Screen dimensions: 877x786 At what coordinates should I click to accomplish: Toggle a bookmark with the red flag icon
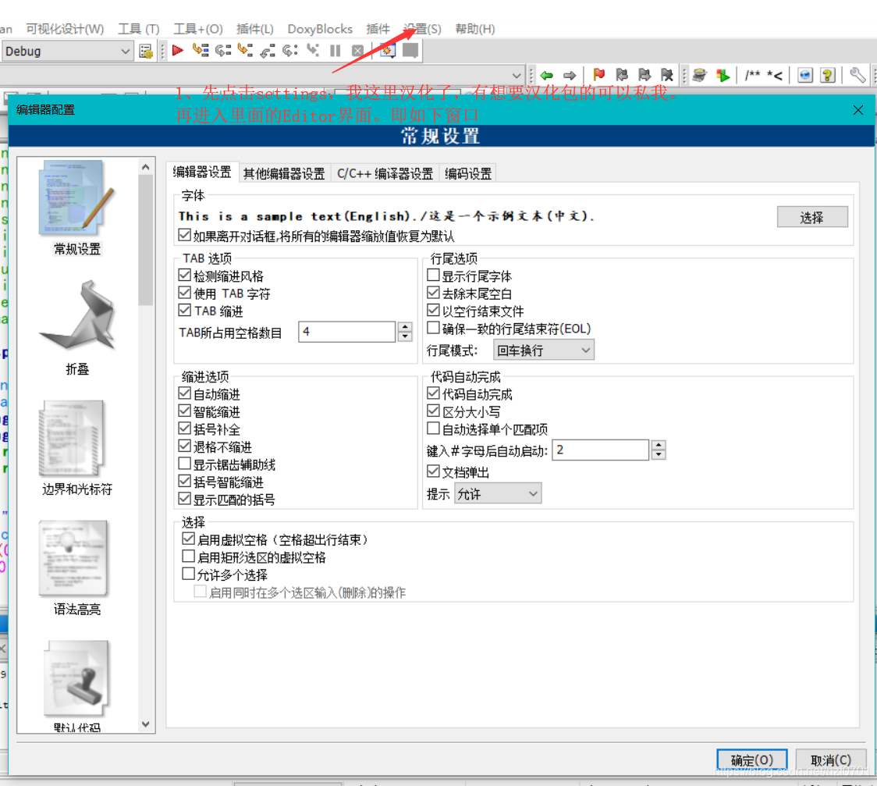599,74
